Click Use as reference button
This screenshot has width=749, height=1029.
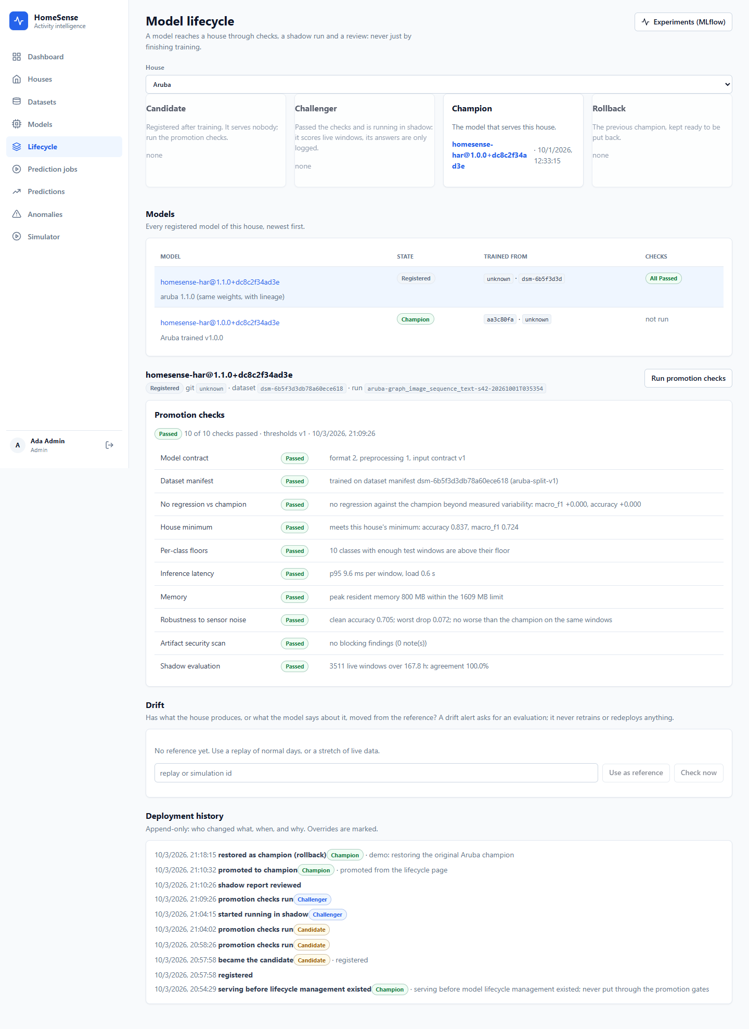pos(636,773)
